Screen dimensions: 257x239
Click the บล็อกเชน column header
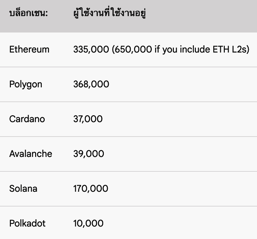29,15
